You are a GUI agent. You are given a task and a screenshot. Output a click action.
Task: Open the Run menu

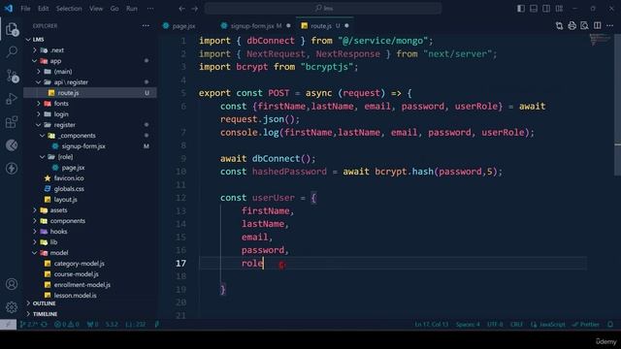click(x=132, y=9)
